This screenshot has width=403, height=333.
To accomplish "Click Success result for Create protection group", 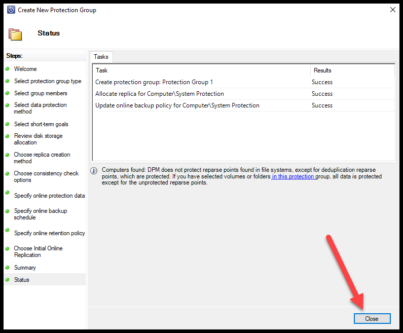I will pos(322,82).
